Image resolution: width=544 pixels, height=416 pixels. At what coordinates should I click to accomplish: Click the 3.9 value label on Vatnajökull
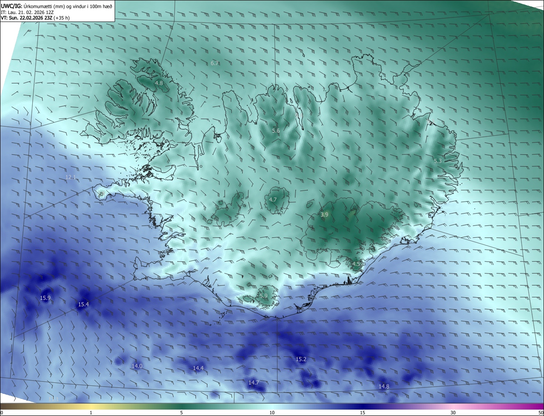coord(324,215)
